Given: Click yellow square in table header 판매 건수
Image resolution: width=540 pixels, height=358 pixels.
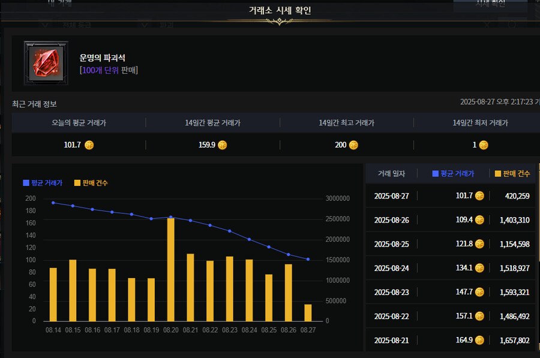Looking at the screenshot, I should point(497,173).
